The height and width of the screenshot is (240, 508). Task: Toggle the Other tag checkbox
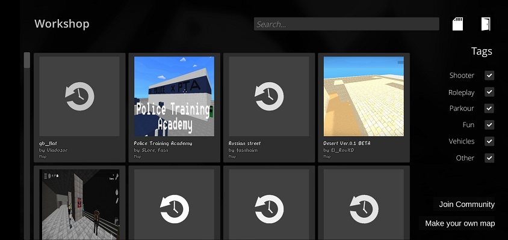coord(489,158)
